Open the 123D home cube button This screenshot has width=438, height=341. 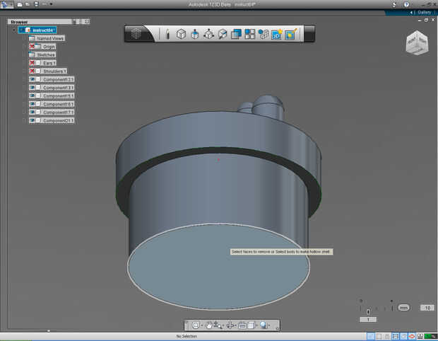[x=139, y=33]
